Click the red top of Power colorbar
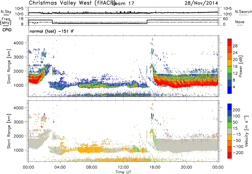 pyautogui.click(x=230, y=42)
